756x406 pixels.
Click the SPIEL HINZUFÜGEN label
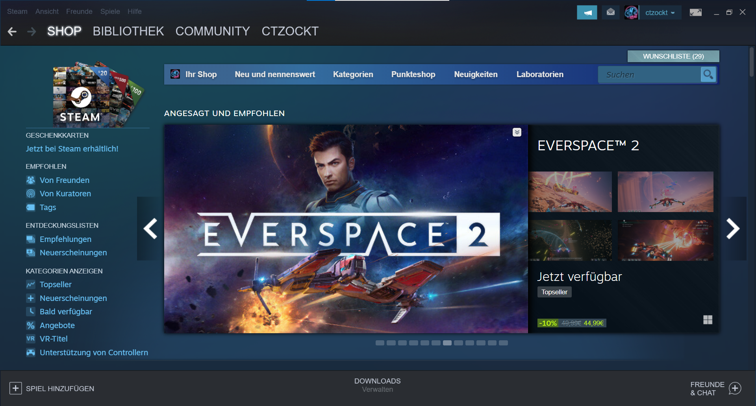point(60,389)
